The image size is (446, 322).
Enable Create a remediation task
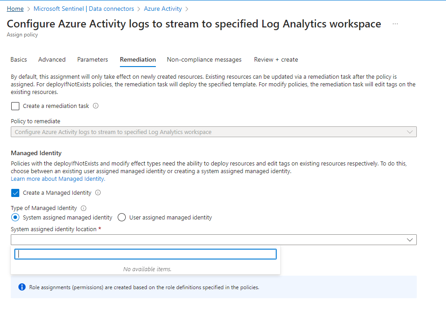pyautogui.click(x=15, y=106)
